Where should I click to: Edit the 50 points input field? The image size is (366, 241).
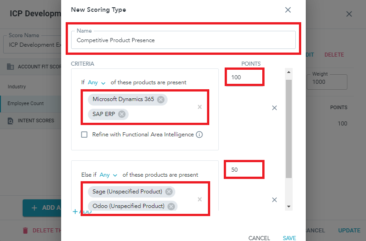tap(245, 170)
